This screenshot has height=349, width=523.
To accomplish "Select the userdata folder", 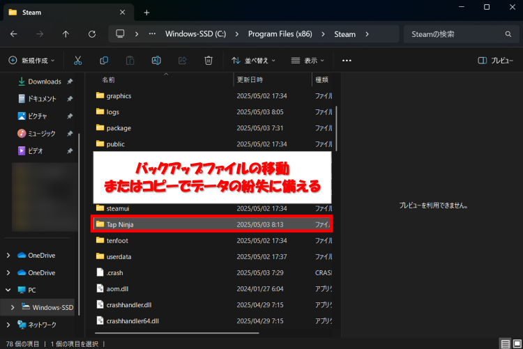I will pos(212,256).
